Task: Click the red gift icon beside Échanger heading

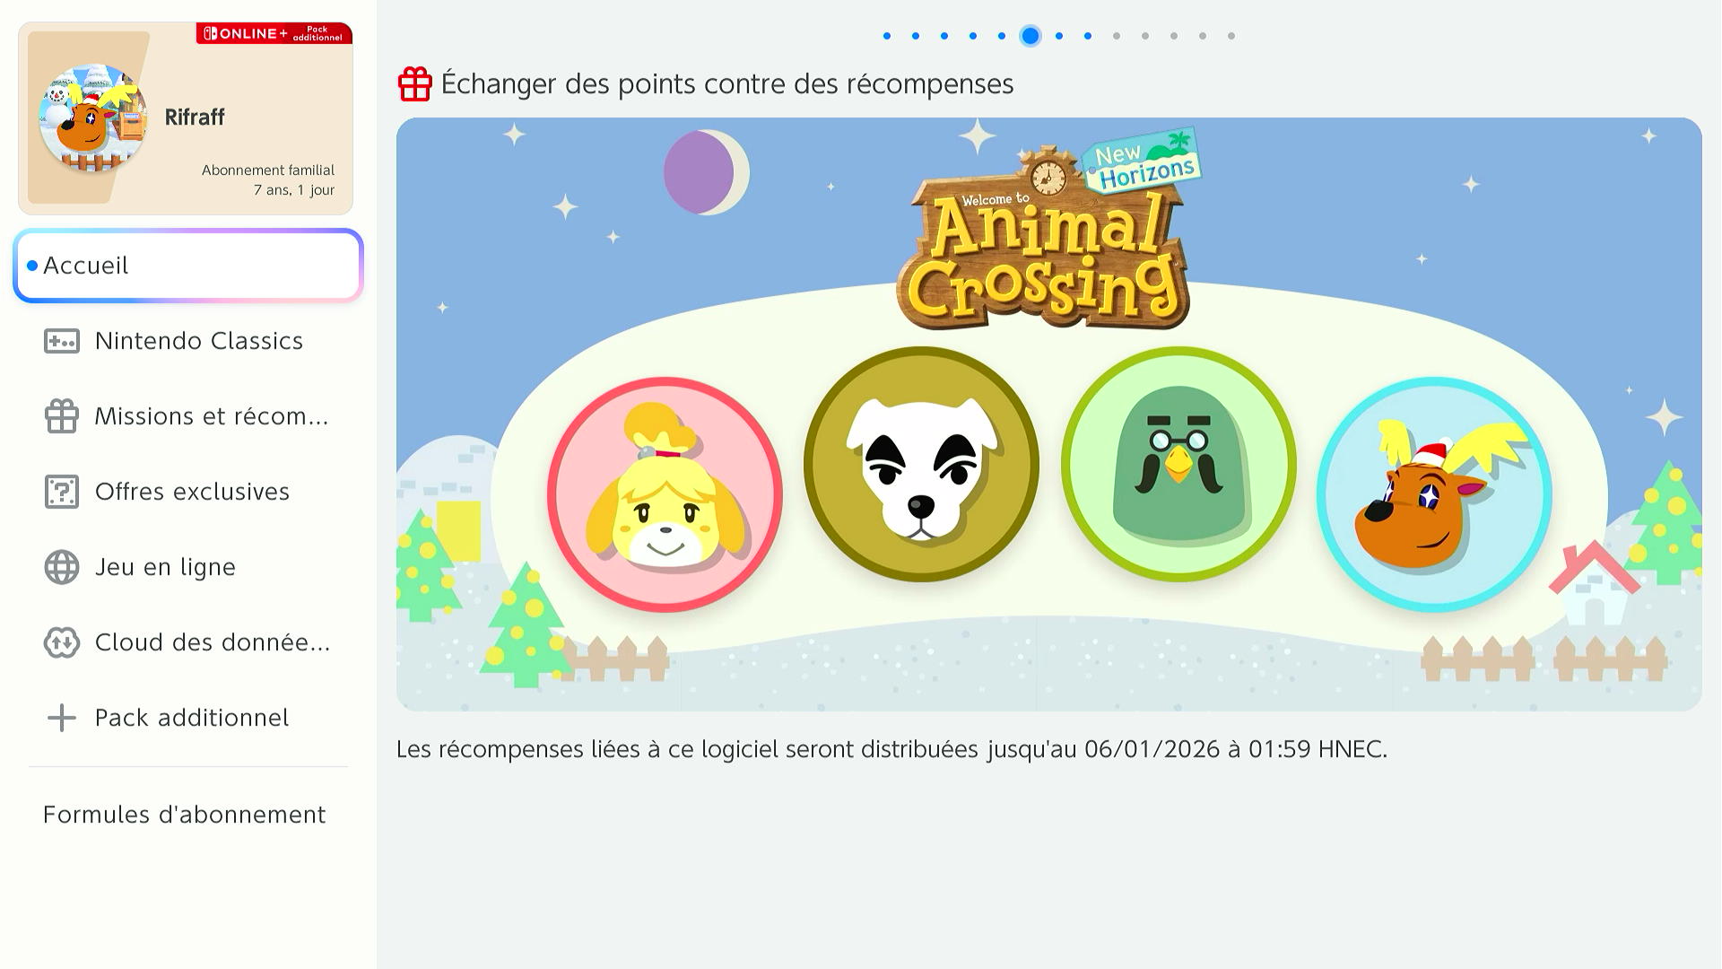Action: [415, 83]
